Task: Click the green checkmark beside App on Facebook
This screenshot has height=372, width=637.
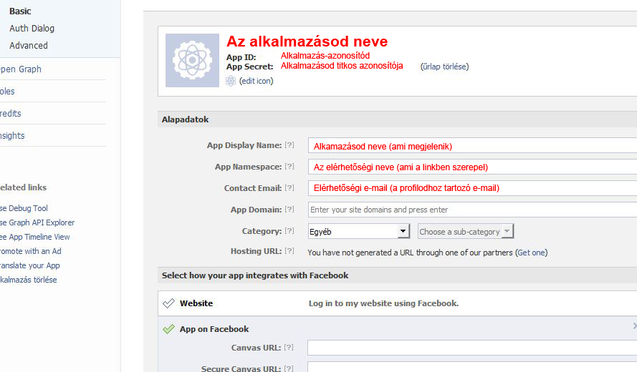Action: (168, 328)
